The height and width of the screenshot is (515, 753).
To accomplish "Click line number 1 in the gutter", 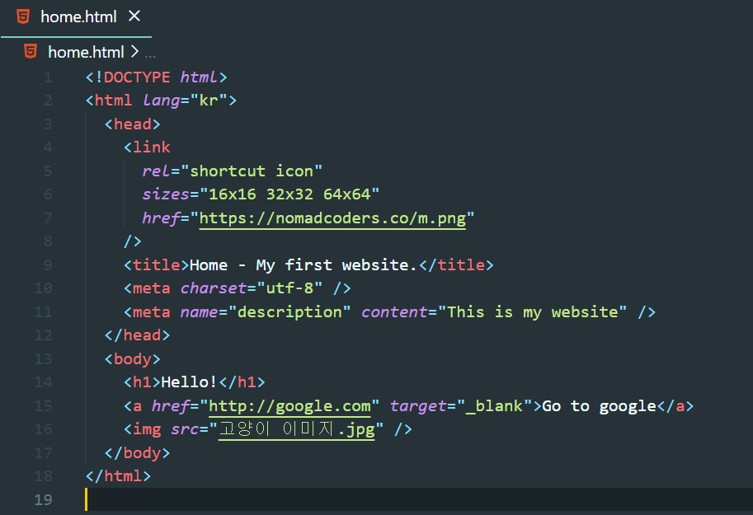I will point(48,77).
